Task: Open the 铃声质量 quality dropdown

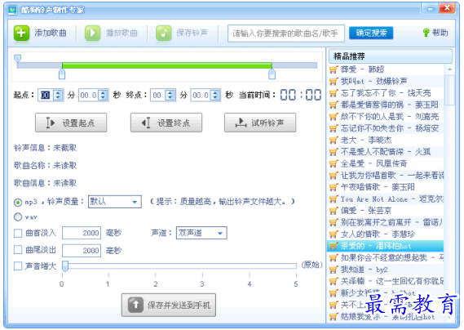Action: [115, 202]
